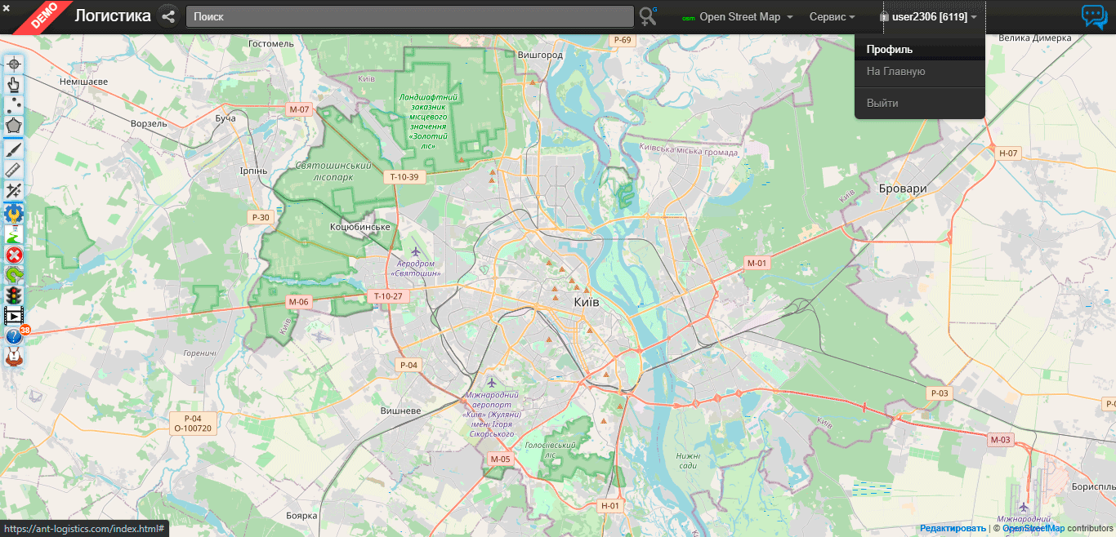Screen dimensions: 1116x537
Task: Choose Выйти to log out
Action: [882, 104]
